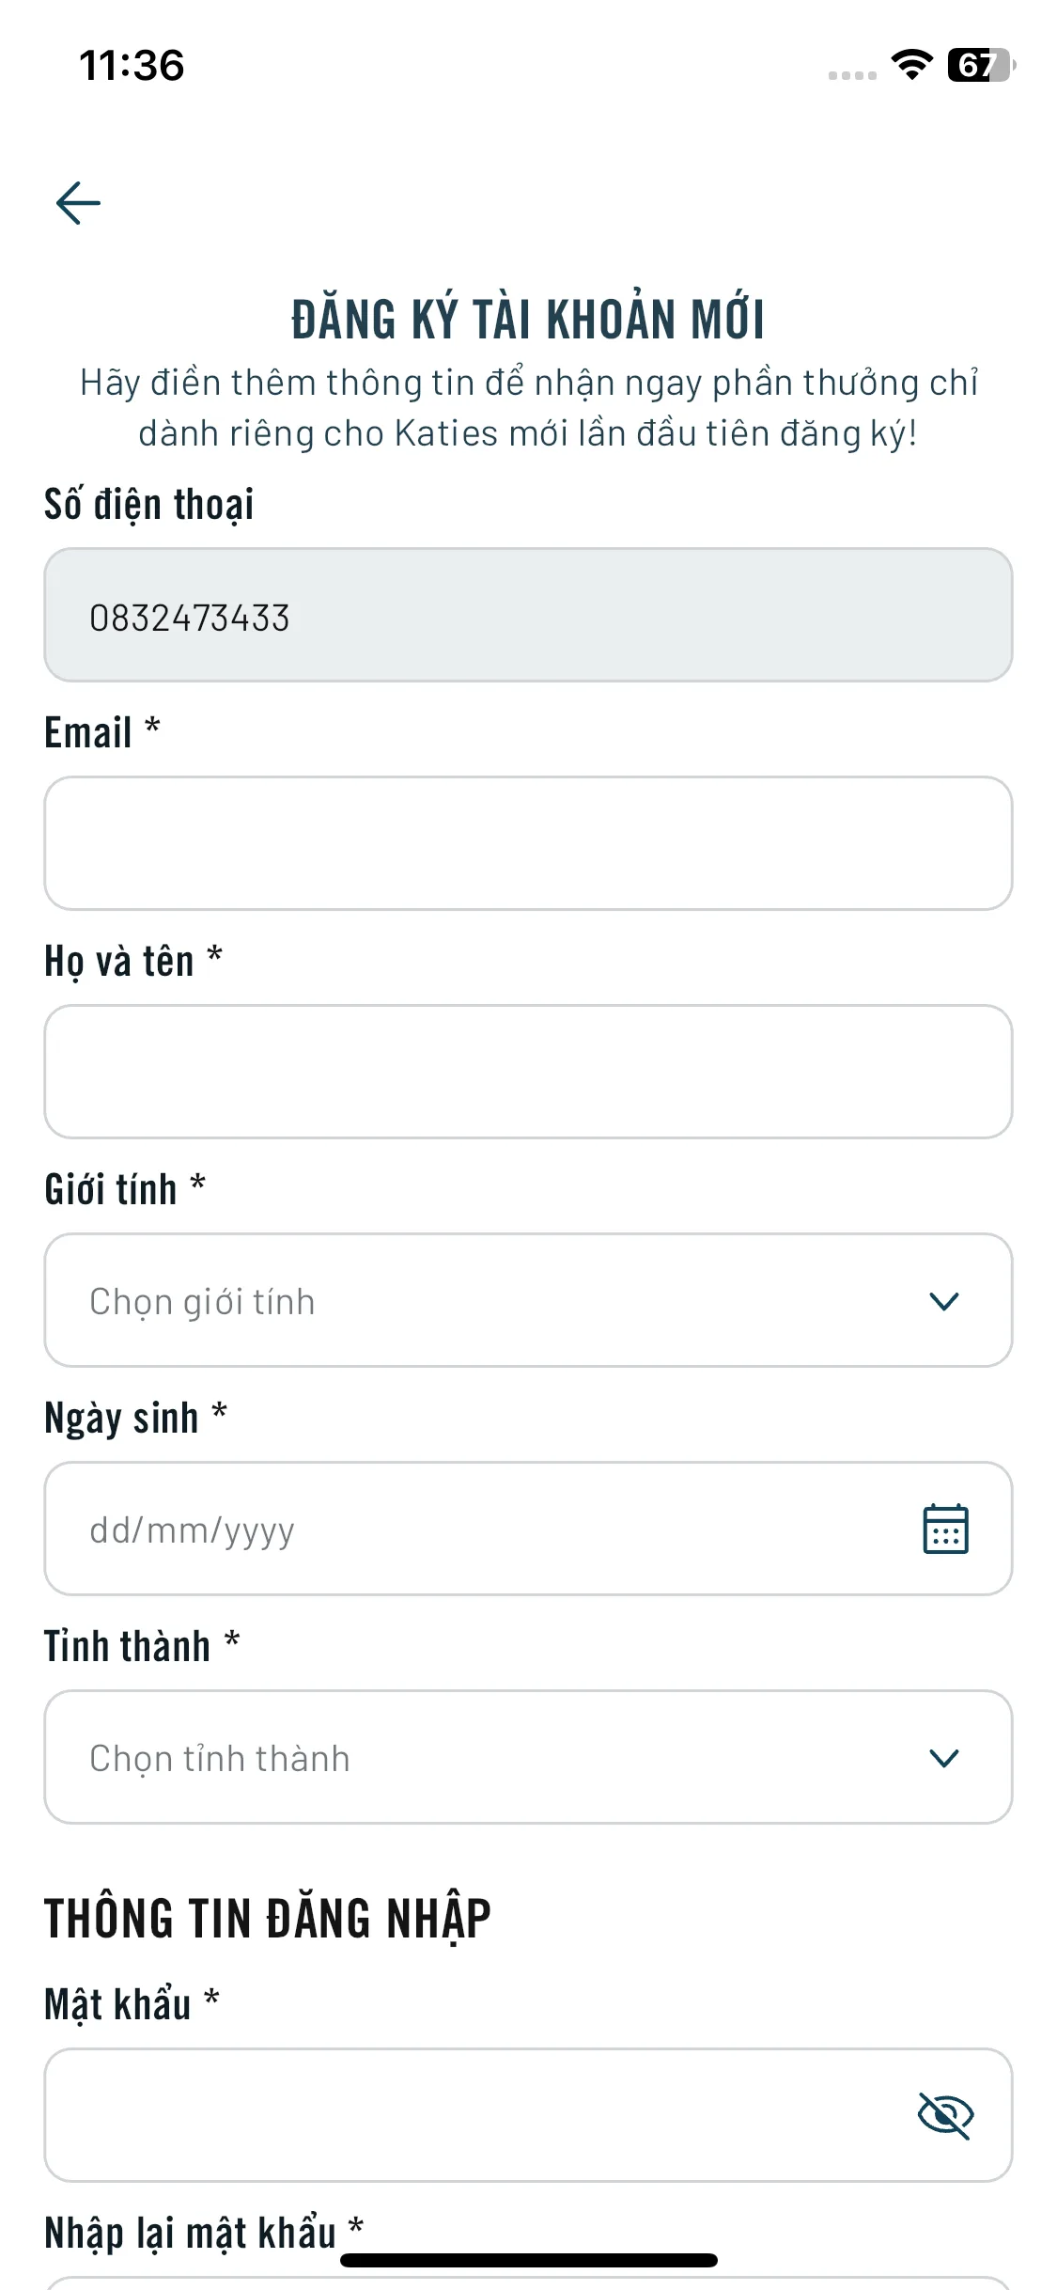Screen dimensions: 1057x2290
Task: Focus the Mật khẩu password field
Action: point(470,2115)
